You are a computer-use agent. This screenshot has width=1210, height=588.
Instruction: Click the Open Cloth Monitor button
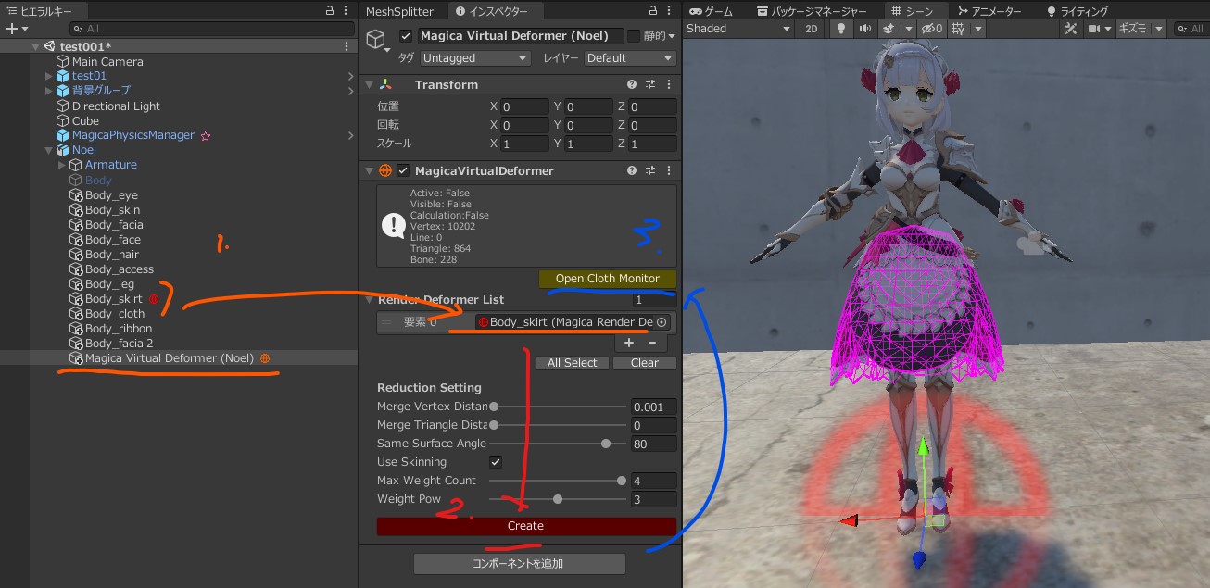click(607, 279)
